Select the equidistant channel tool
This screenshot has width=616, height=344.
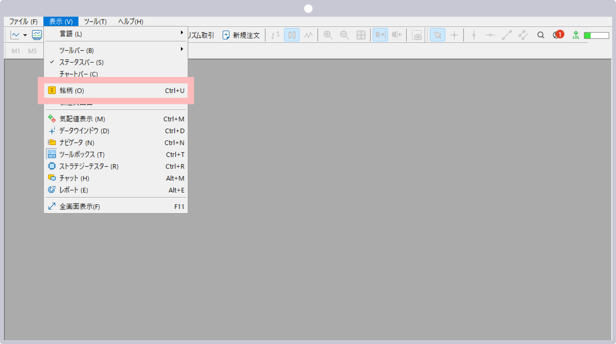point(523,35)
